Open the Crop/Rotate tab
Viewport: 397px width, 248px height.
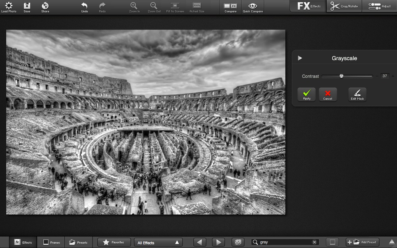344,6
